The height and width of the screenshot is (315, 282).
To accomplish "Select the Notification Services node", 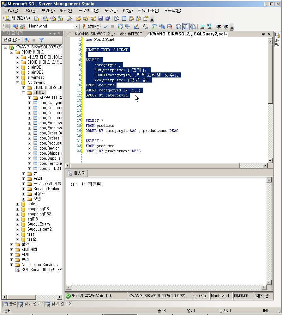I will pyautogui.click(x=39, y=265).
